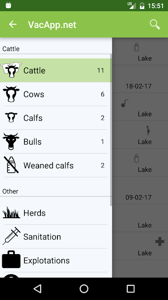Open search with magnifier icon
Screen dimensions: 168x300
point(155,24)
